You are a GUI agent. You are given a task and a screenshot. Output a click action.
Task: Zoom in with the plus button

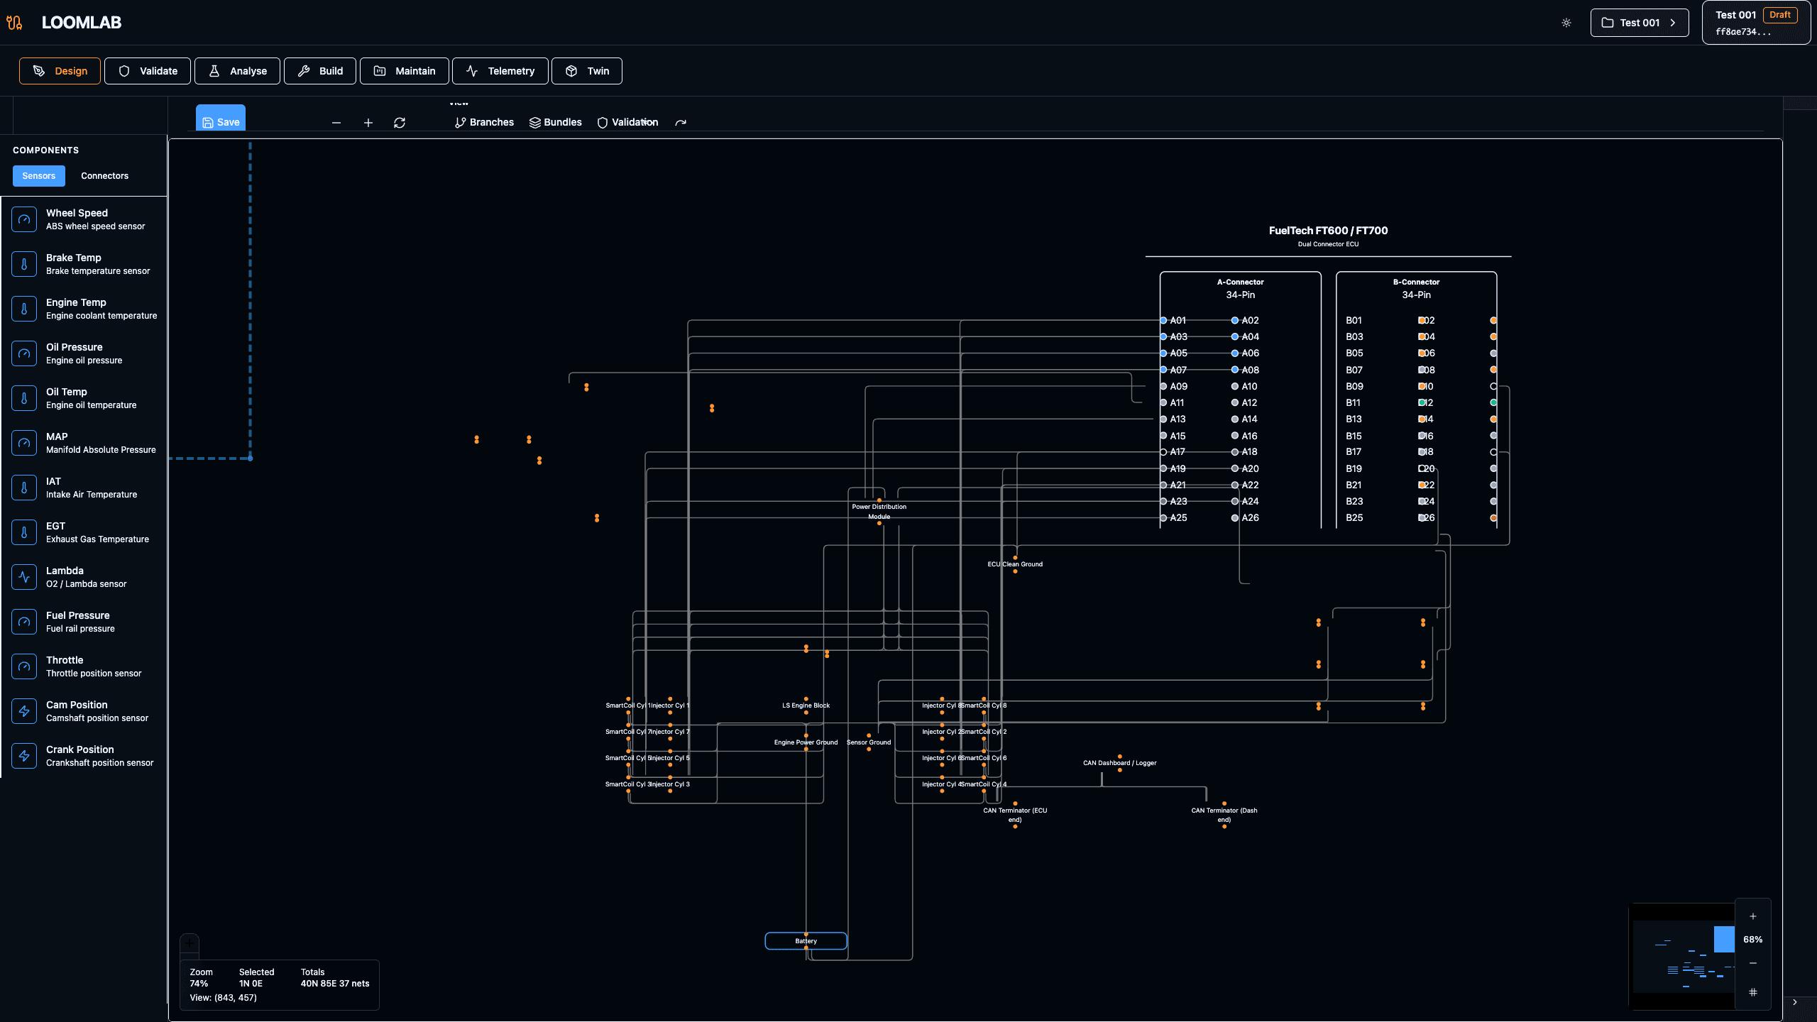pyautogui.click(x=368, y=122)
